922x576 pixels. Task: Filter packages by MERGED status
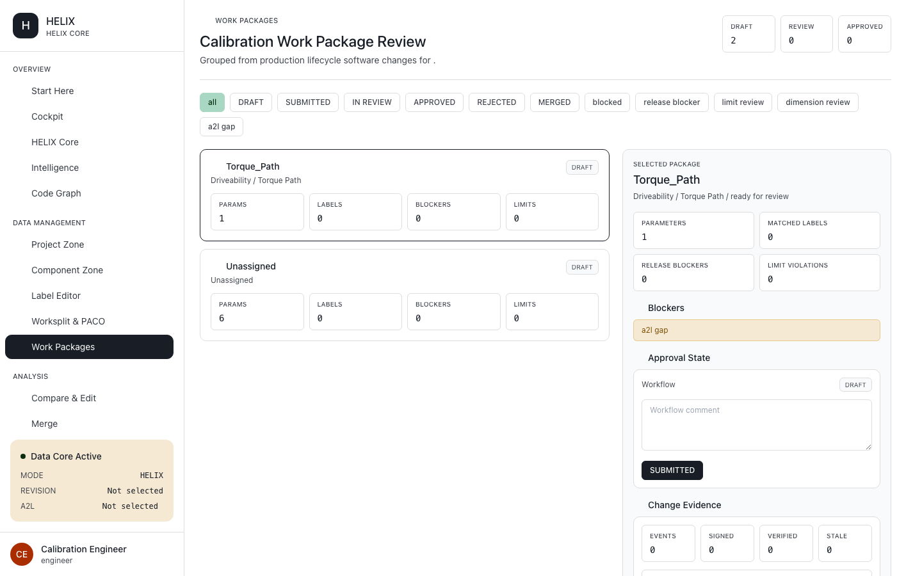(x=554, y=102)
